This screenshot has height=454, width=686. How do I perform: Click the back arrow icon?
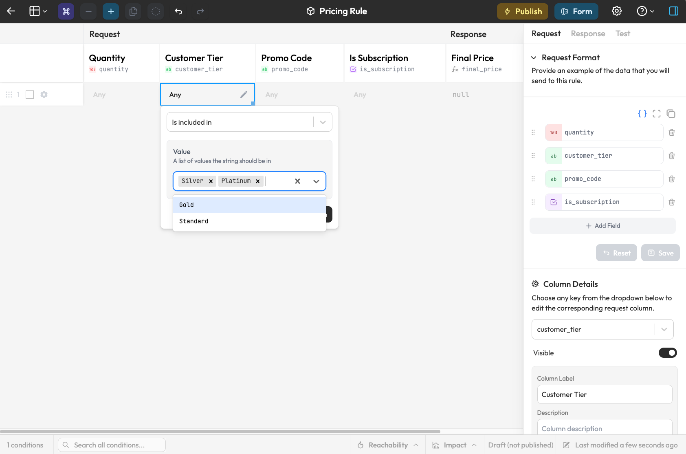coord(11,11)
